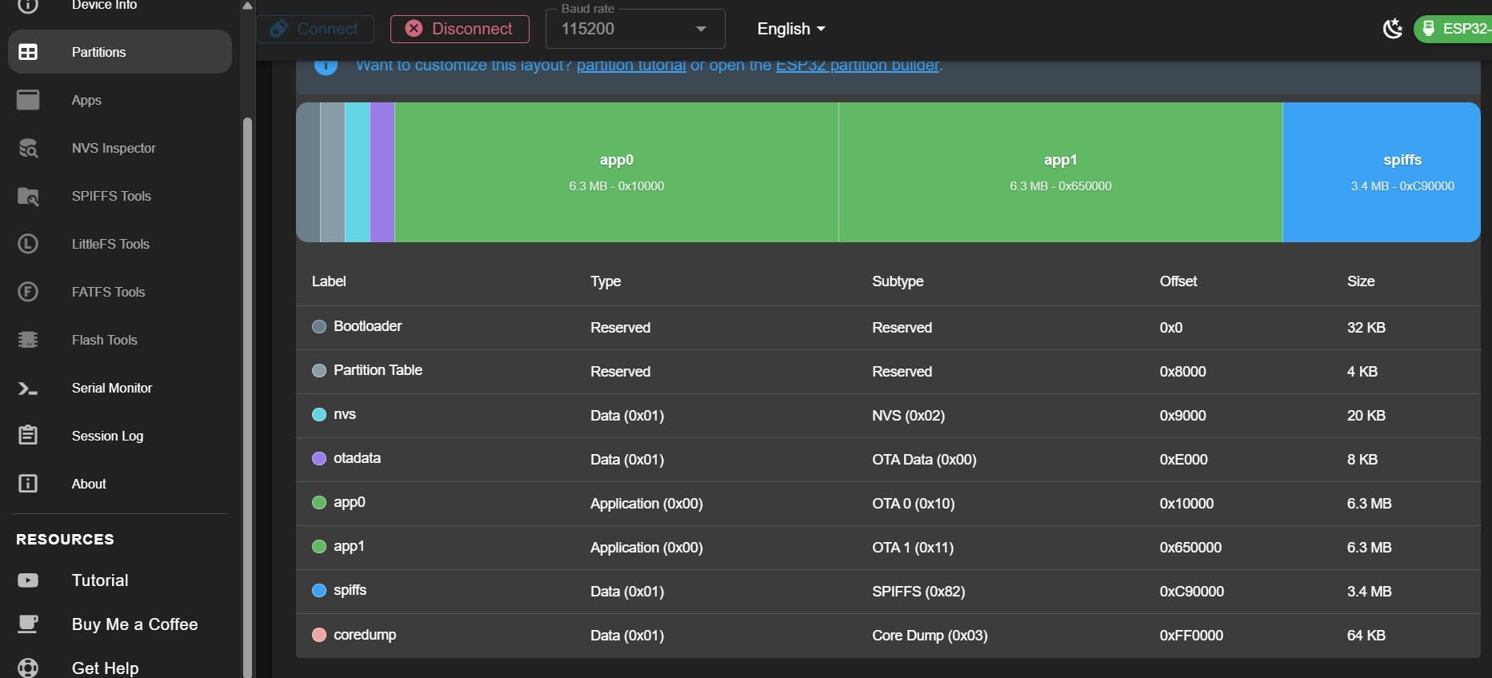The height and width of the screenshot is (678, 1492).
Task: Click the app0 segment in partition map
Action: click(617, 172)
